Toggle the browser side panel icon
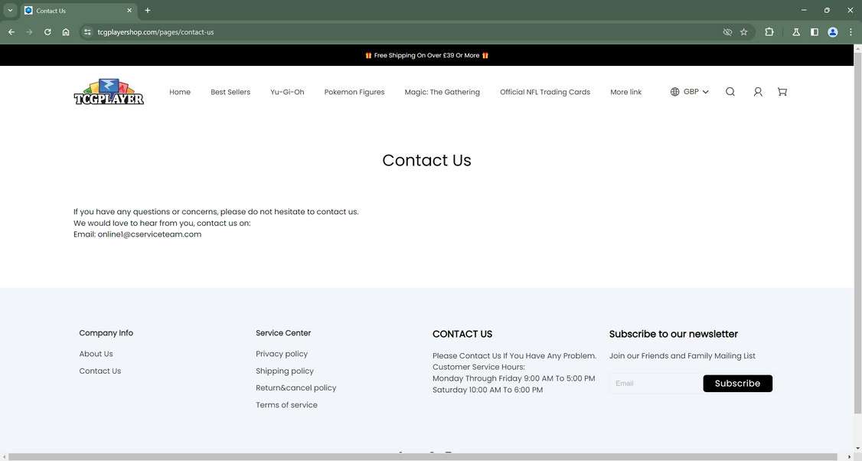 (815, 32)
